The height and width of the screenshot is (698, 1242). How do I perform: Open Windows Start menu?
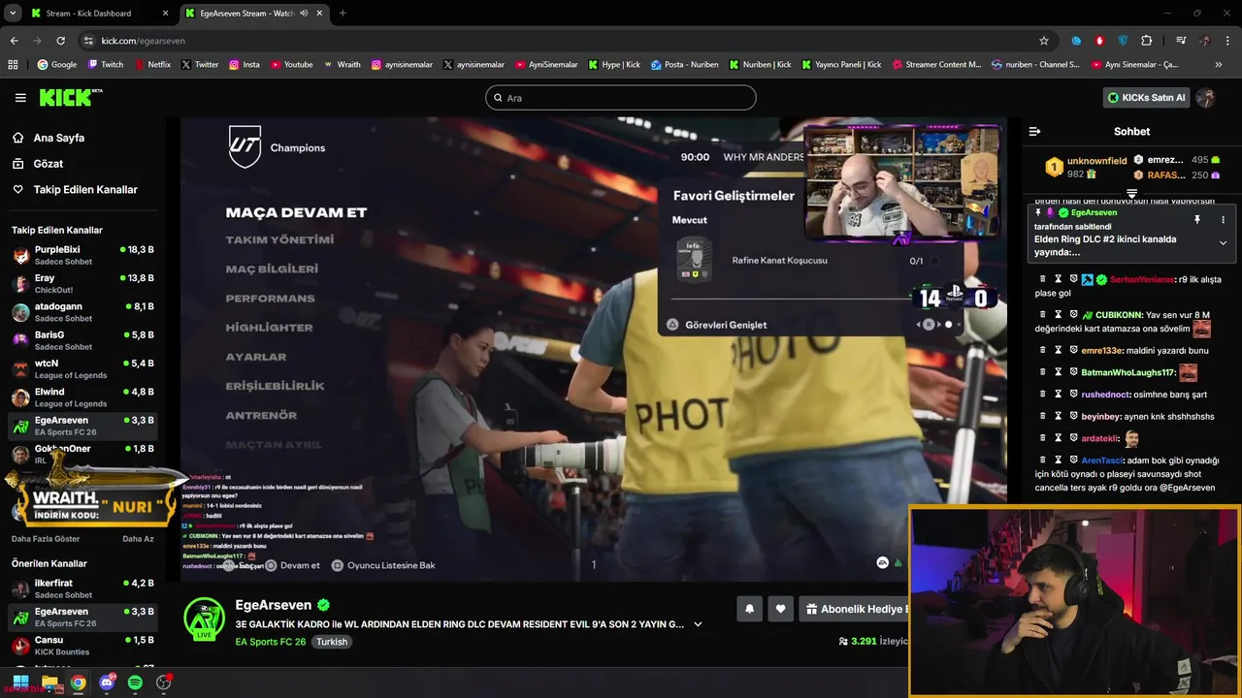(x=20, y=682)
